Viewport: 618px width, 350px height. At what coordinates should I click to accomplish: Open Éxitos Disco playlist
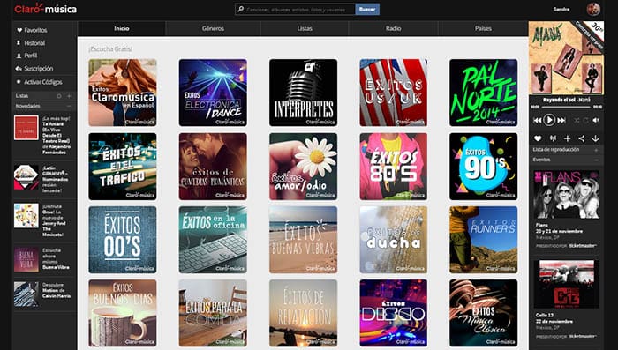click(394, 313)
